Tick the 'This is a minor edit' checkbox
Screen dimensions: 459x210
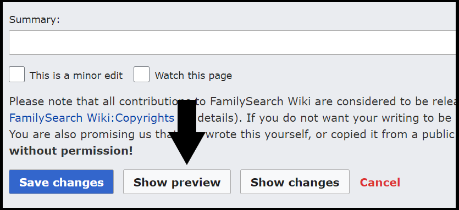(x=16, y=75)
